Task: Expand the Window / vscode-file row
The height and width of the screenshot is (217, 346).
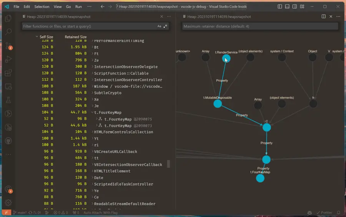Action: click(92, 86)
